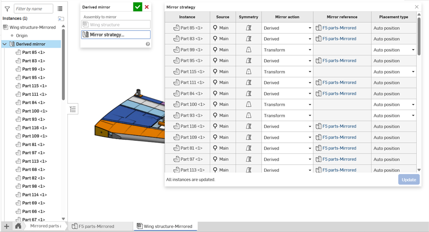The image size is (429, 232).
Task: Toggle symmetry icon for Part 99 row
Action: [249, 50]
